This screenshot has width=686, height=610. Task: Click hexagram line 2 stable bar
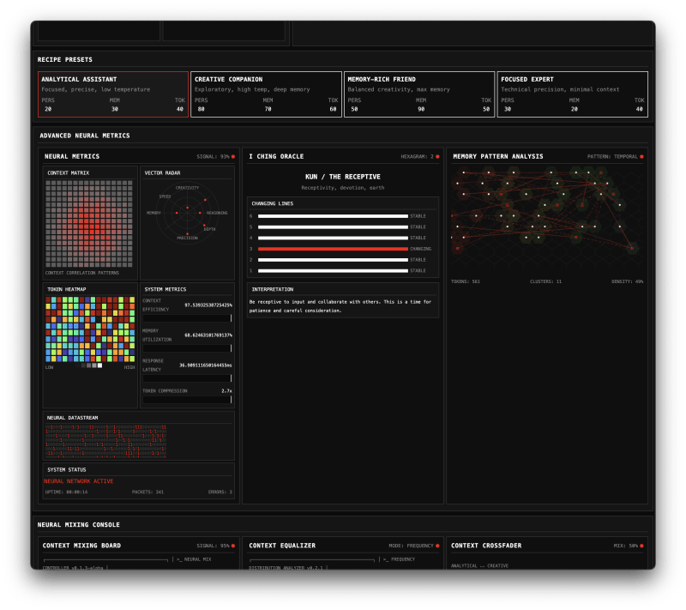(x=333, y=260)
